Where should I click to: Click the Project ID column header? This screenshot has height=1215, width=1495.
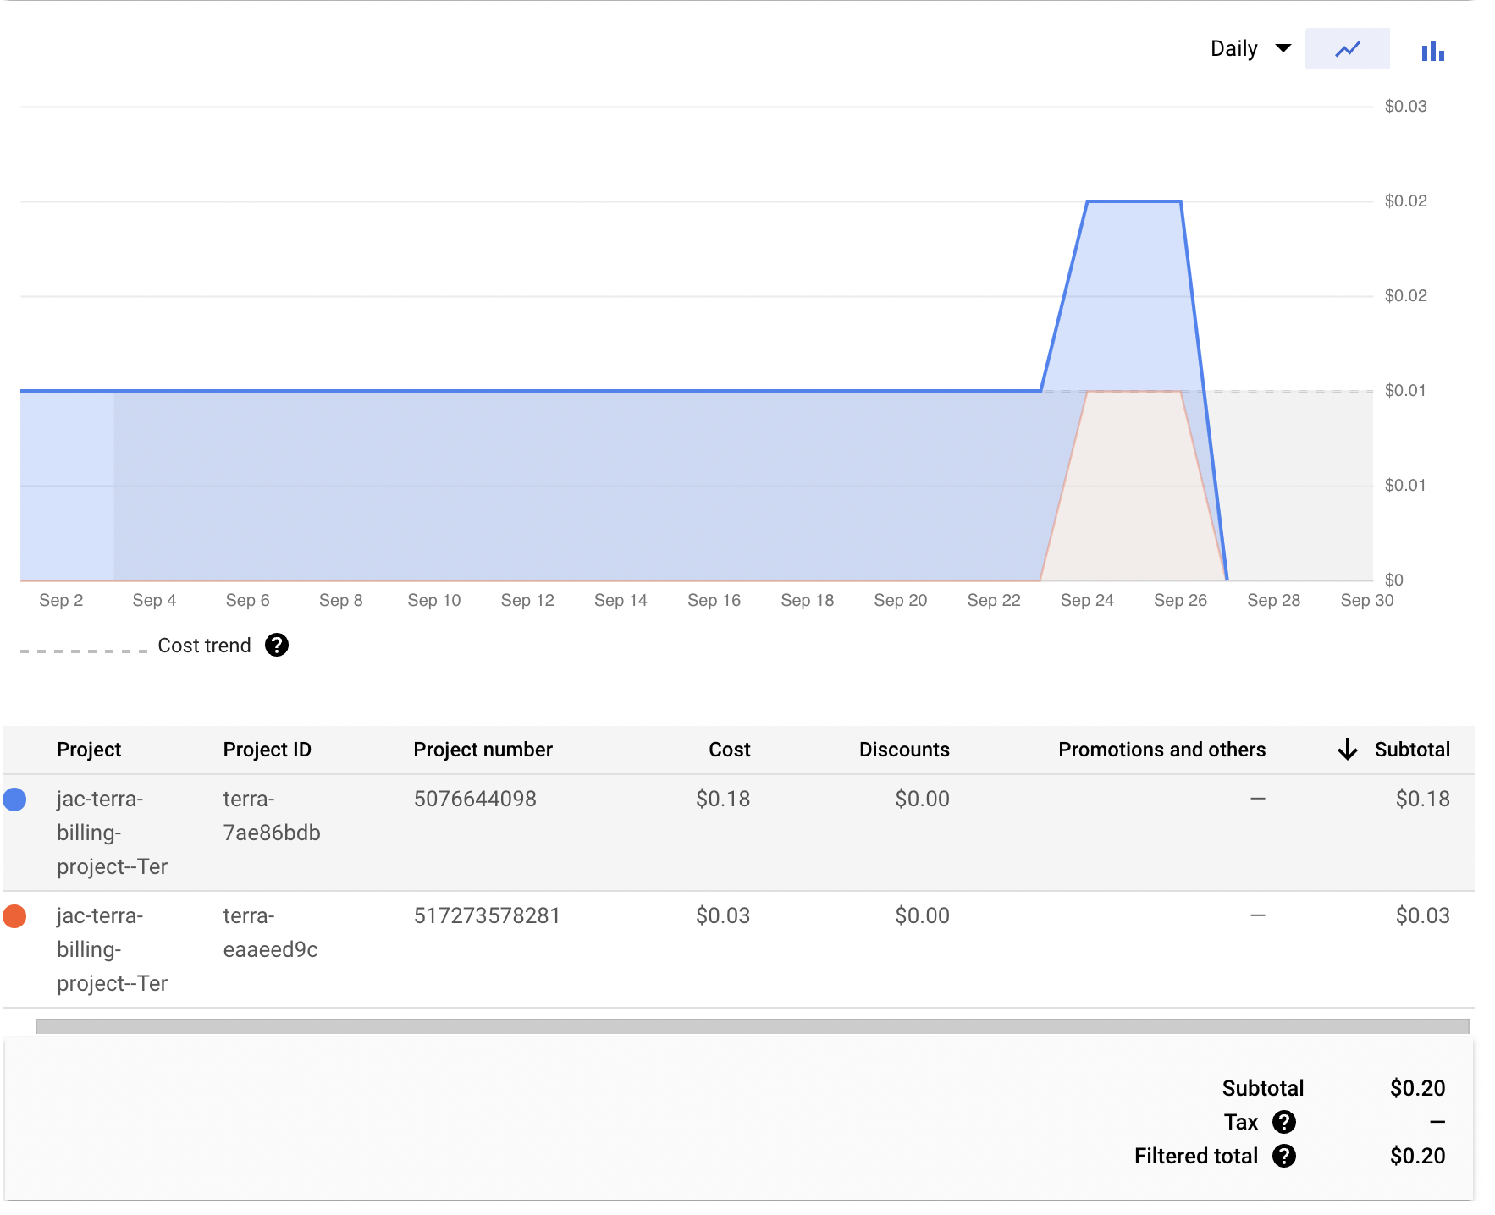click(x=268, y=750)
